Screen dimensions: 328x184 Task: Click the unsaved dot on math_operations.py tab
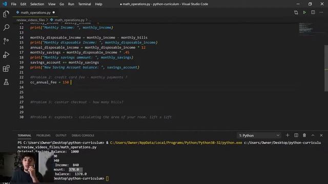click(54, 12)
